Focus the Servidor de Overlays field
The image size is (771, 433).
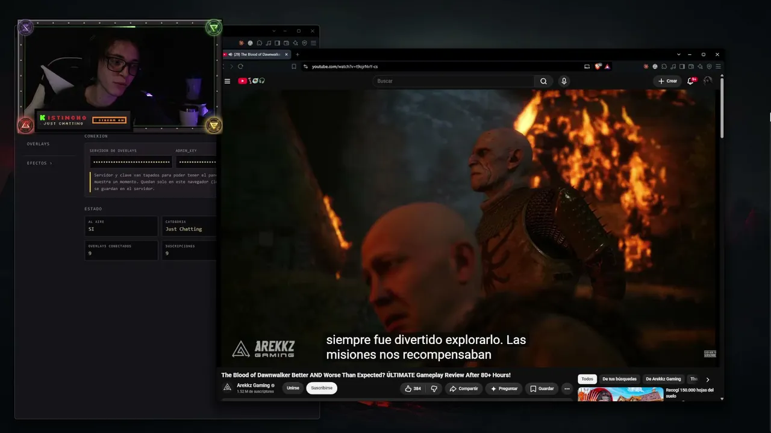pos(131,162)
